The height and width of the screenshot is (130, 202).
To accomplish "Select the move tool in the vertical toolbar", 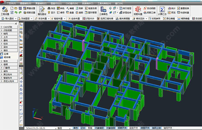I will coord(21,82).
